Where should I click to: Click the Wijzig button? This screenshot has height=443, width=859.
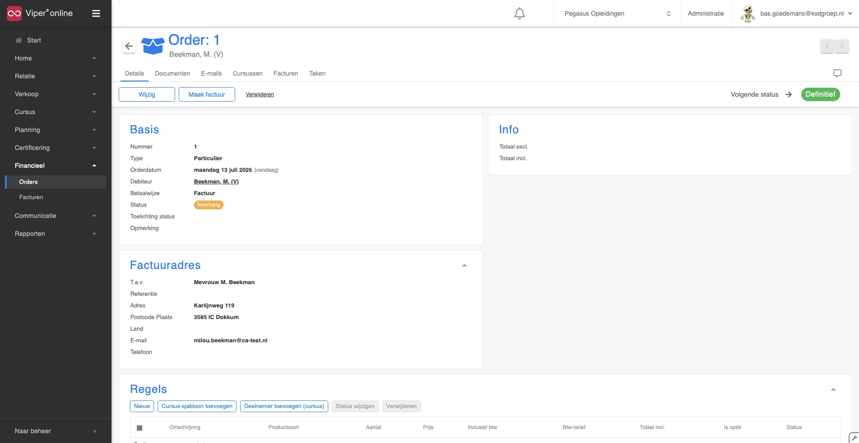click(147, 94)
